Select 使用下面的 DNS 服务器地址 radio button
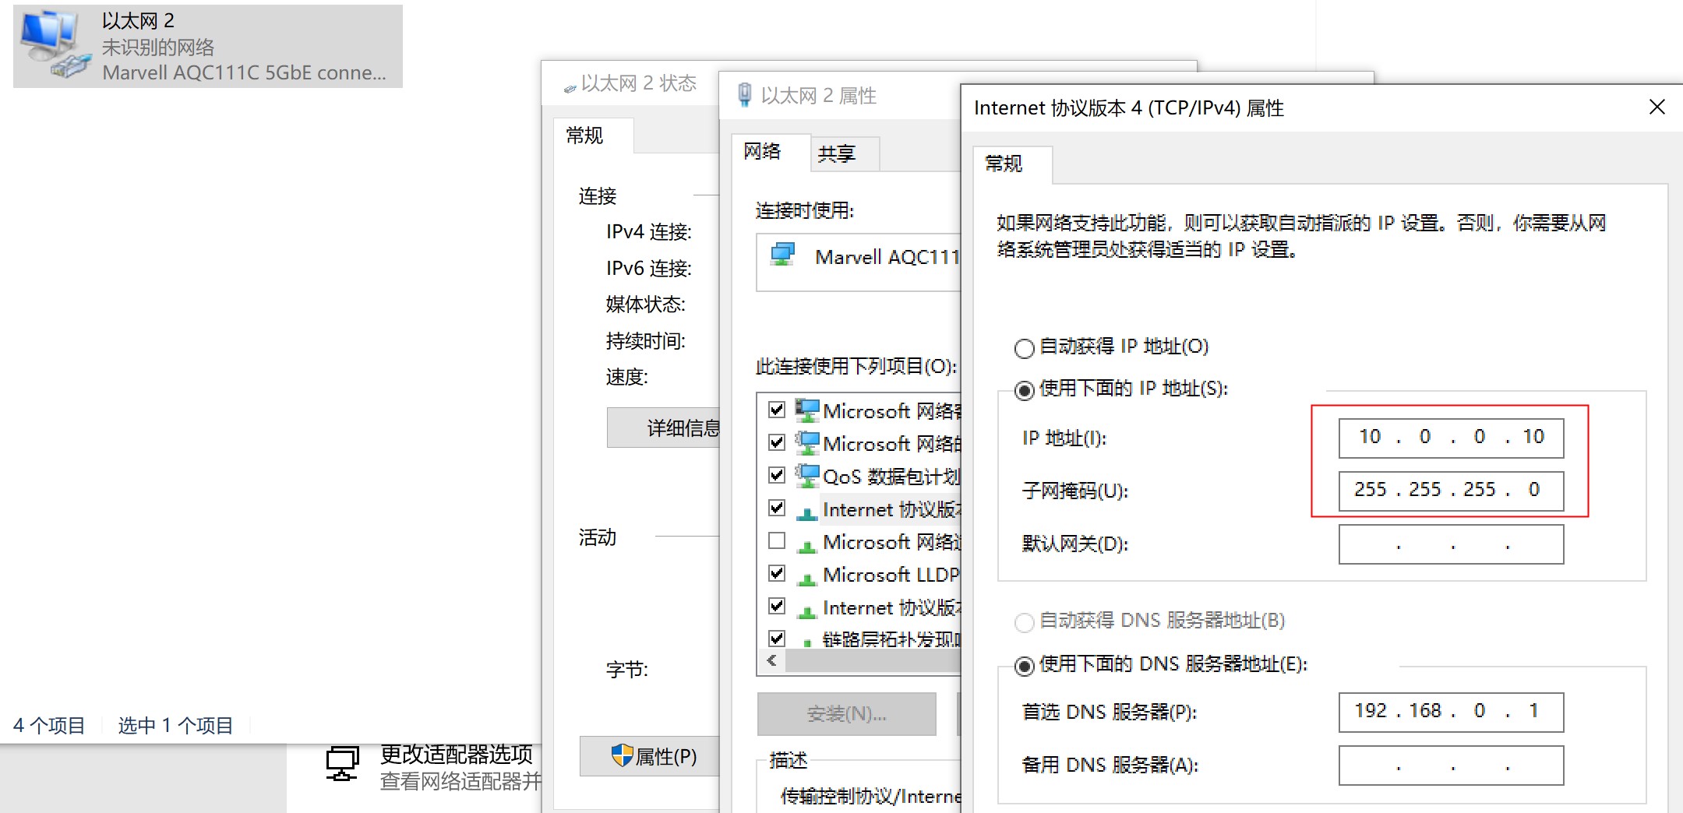The image size is (1683, 813). [x=1024, y=666]
